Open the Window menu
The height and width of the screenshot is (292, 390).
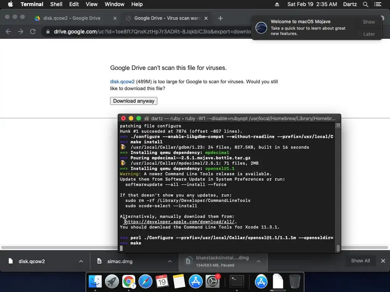(x=114, y=4)
